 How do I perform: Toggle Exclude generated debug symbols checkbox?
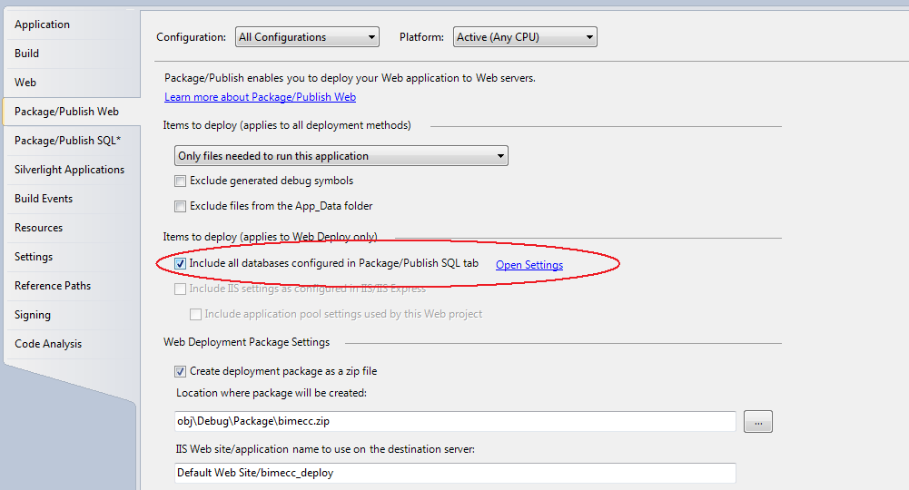coord(181,181)
